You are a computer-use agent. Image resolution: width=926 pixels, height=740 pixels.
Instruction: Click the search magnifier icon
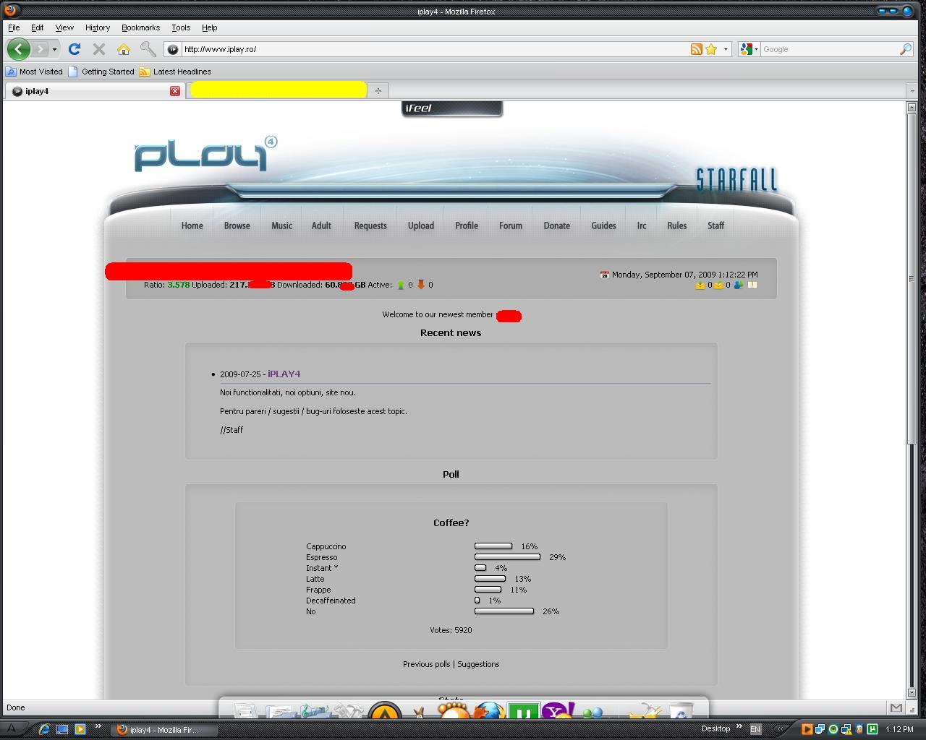905,49
